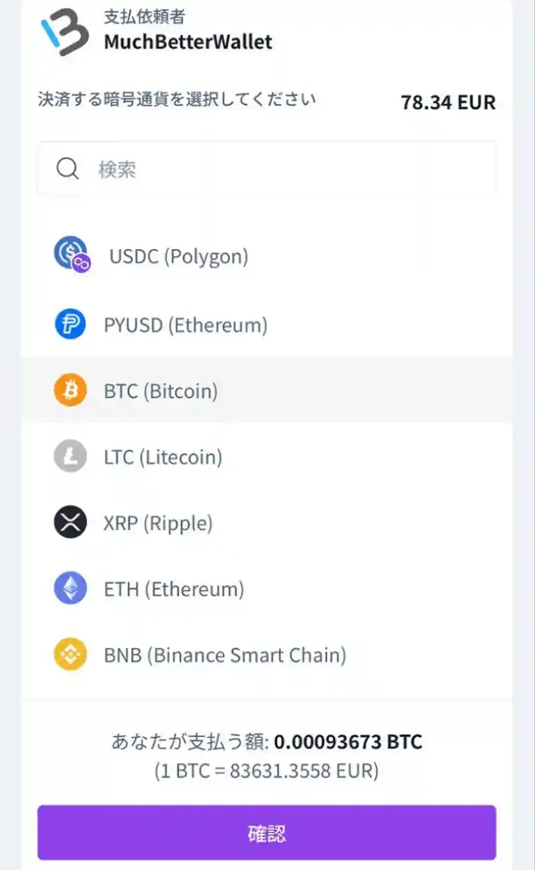Click the black XRP Ripple icon

[70, 523]
